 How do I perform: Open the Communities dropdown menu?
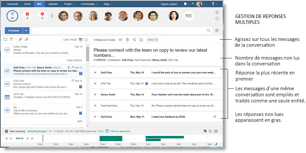click(x=89, y=4)
